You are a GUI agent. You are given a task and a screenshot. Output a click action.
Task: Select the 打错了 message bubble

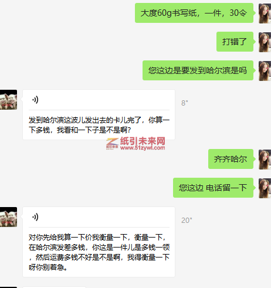(235, 42)
